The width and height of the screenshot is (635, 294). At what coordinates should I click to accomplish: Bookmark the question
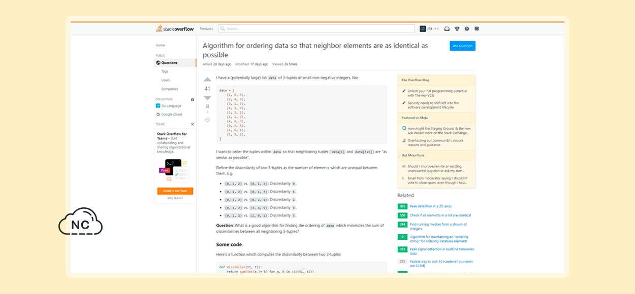pos(207,106)
